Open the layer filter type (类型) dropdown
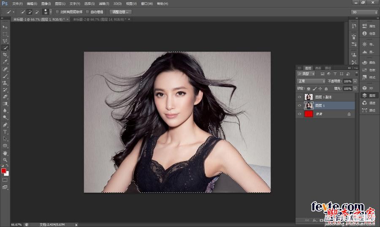The image size is (380, 227). pos(306,74)
